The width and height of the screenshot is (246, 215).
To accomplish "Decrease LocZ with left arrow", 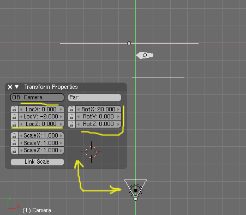I will tap(21, 124).
